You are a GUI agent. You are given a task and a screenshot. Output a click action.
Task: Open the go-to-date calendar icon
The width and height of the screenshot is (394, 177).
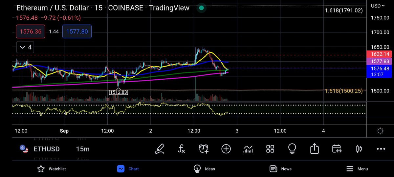tap(337, 149)
